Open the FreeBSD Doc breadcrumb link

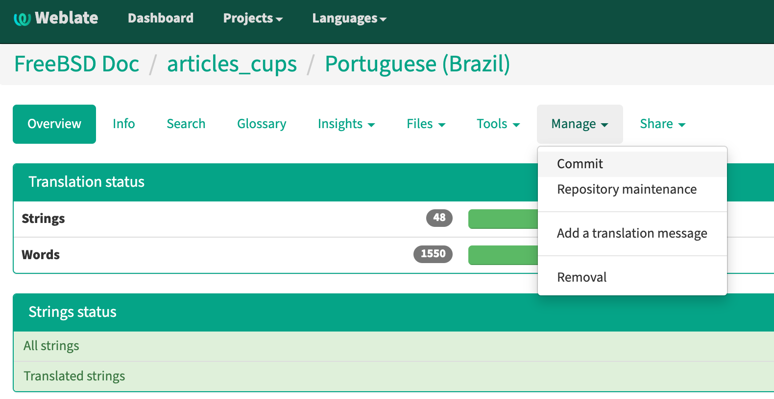click(77, 64)
